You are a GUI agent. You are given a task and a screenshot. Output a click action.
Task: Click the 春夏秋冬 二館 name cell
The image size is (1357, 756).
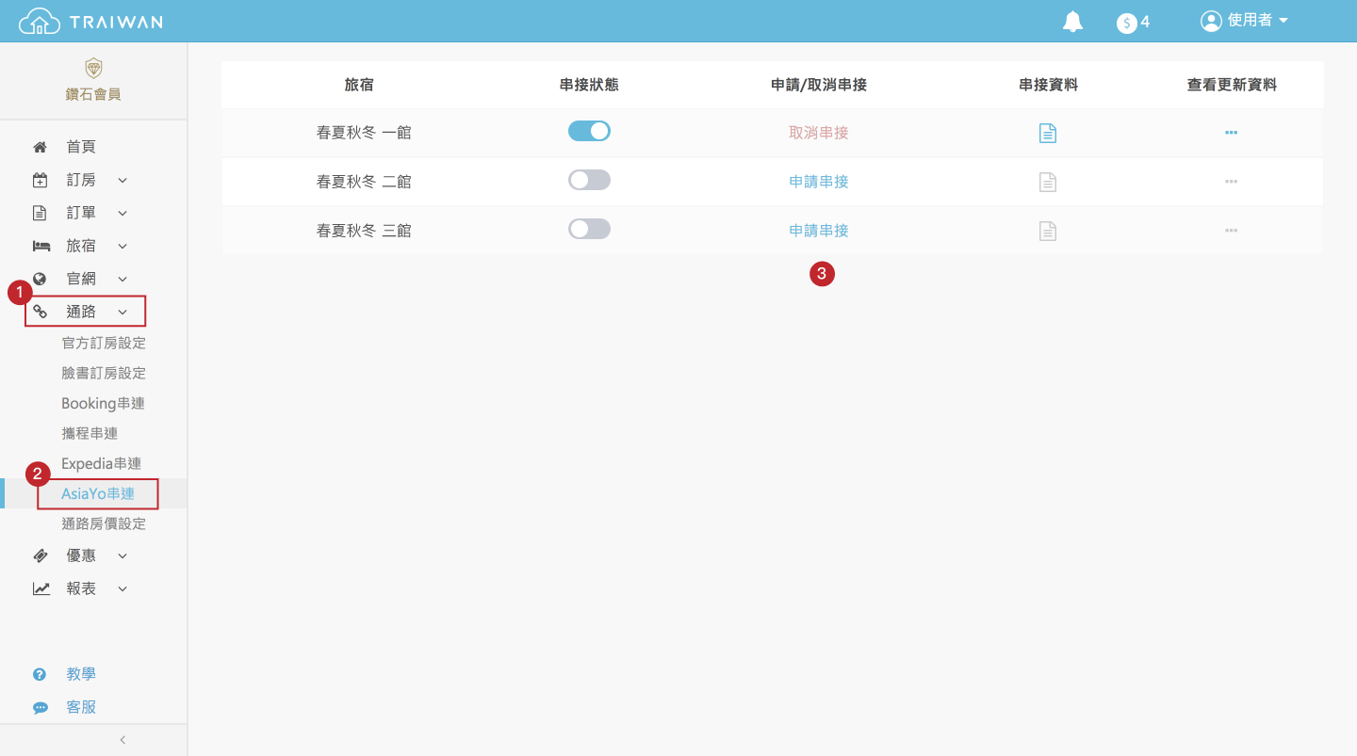364,182
